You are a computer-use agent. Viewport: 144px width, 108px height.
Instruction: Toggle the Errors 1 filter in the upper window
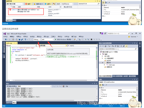click(x=29, y=4)
